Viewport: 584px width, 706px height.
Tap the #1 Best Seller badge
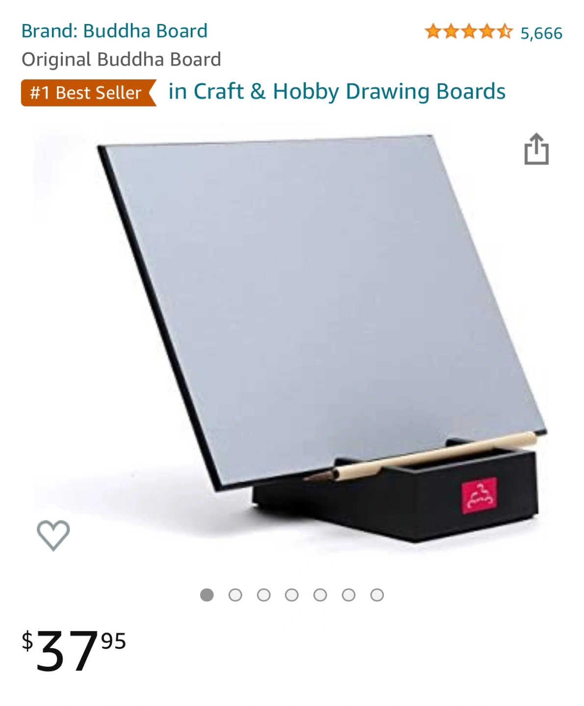coord(89,93)
